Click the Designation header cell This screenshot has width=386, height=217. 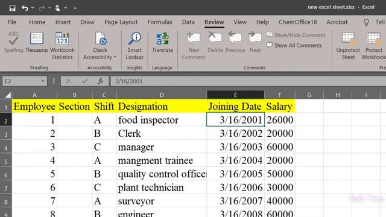click(162, 106)
